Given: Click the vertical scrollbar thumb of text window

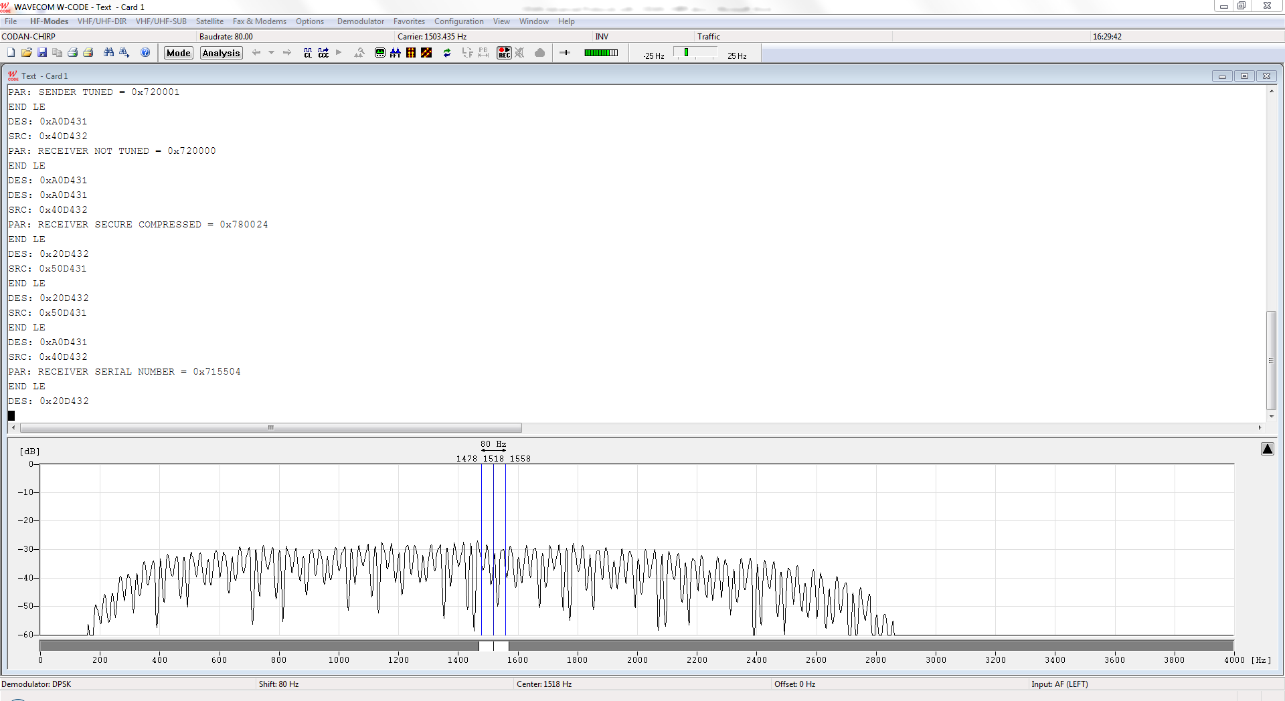Looking at the screenshot, I should pos(1271,361).
